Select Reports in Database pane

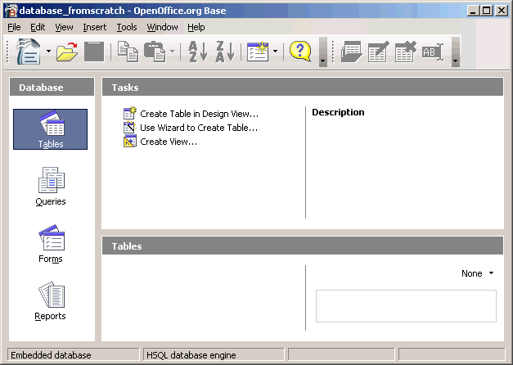(x=51, y=301)
